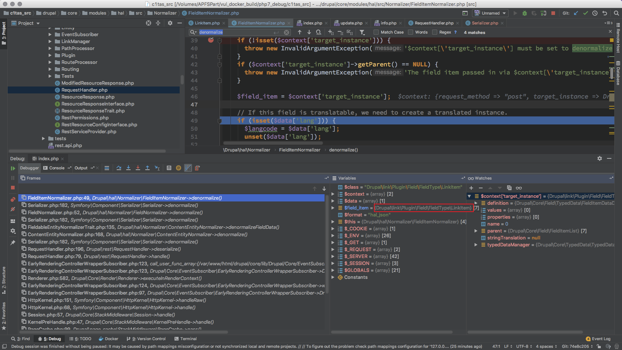Expand the Routing folder in project tree

50,69
